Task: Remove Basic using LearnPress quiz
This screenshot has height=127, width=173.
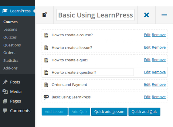Action: point(159,97)
